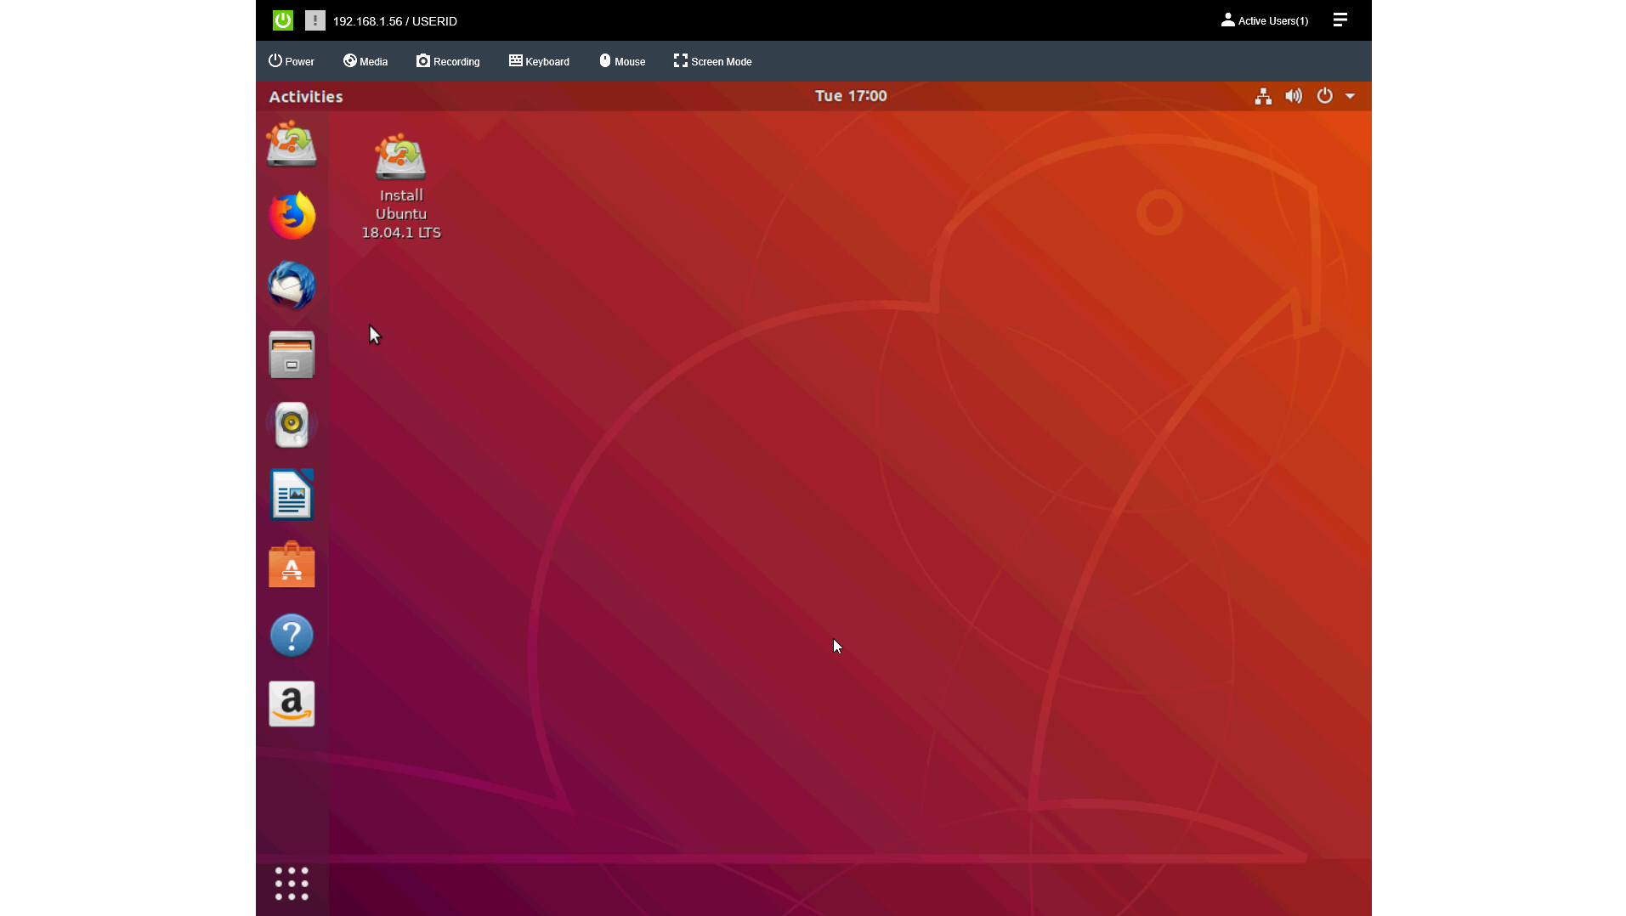The image size is (1626, 916).
Task: Click the green power status icon
Action: click(x=283, y=20)
